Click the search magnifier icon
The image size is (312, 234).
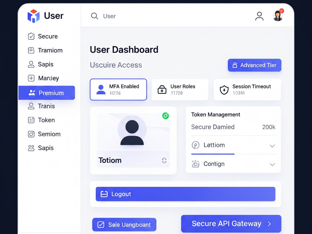tap(94, 16)
